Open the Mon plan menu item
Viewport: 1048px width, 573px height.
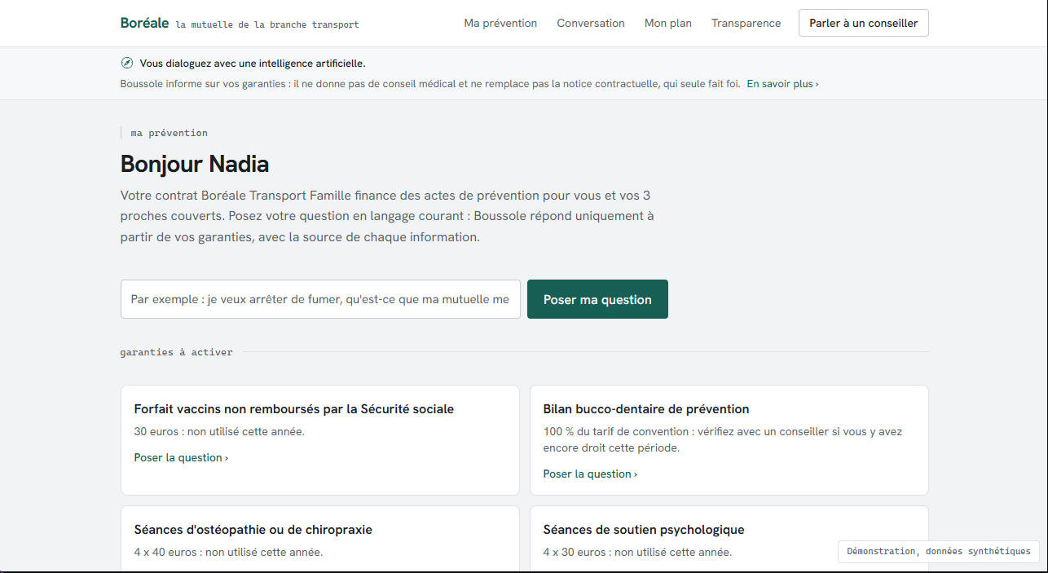[668, 23]
